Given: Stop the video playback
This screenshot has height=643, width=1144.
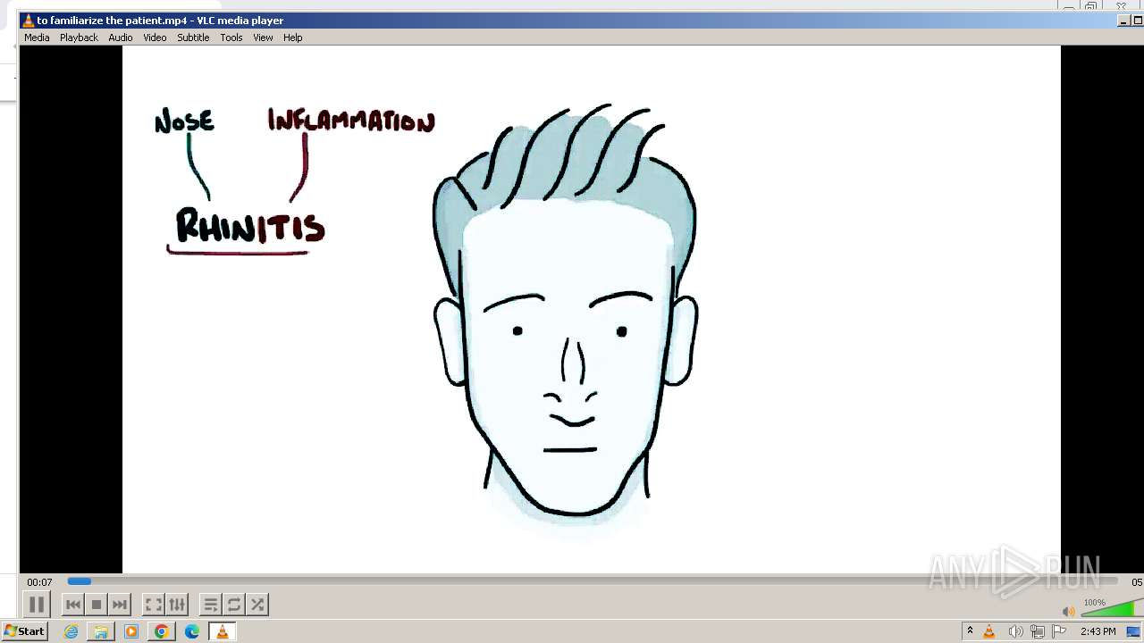Looking at the screenshot, I should 97,605.
